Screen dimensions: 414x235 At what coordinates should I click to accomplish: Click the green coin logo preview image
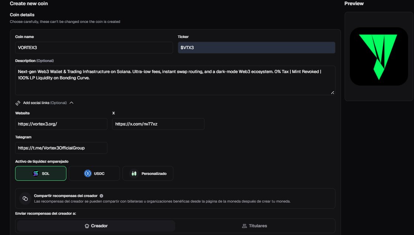click(x=379, y=56)
